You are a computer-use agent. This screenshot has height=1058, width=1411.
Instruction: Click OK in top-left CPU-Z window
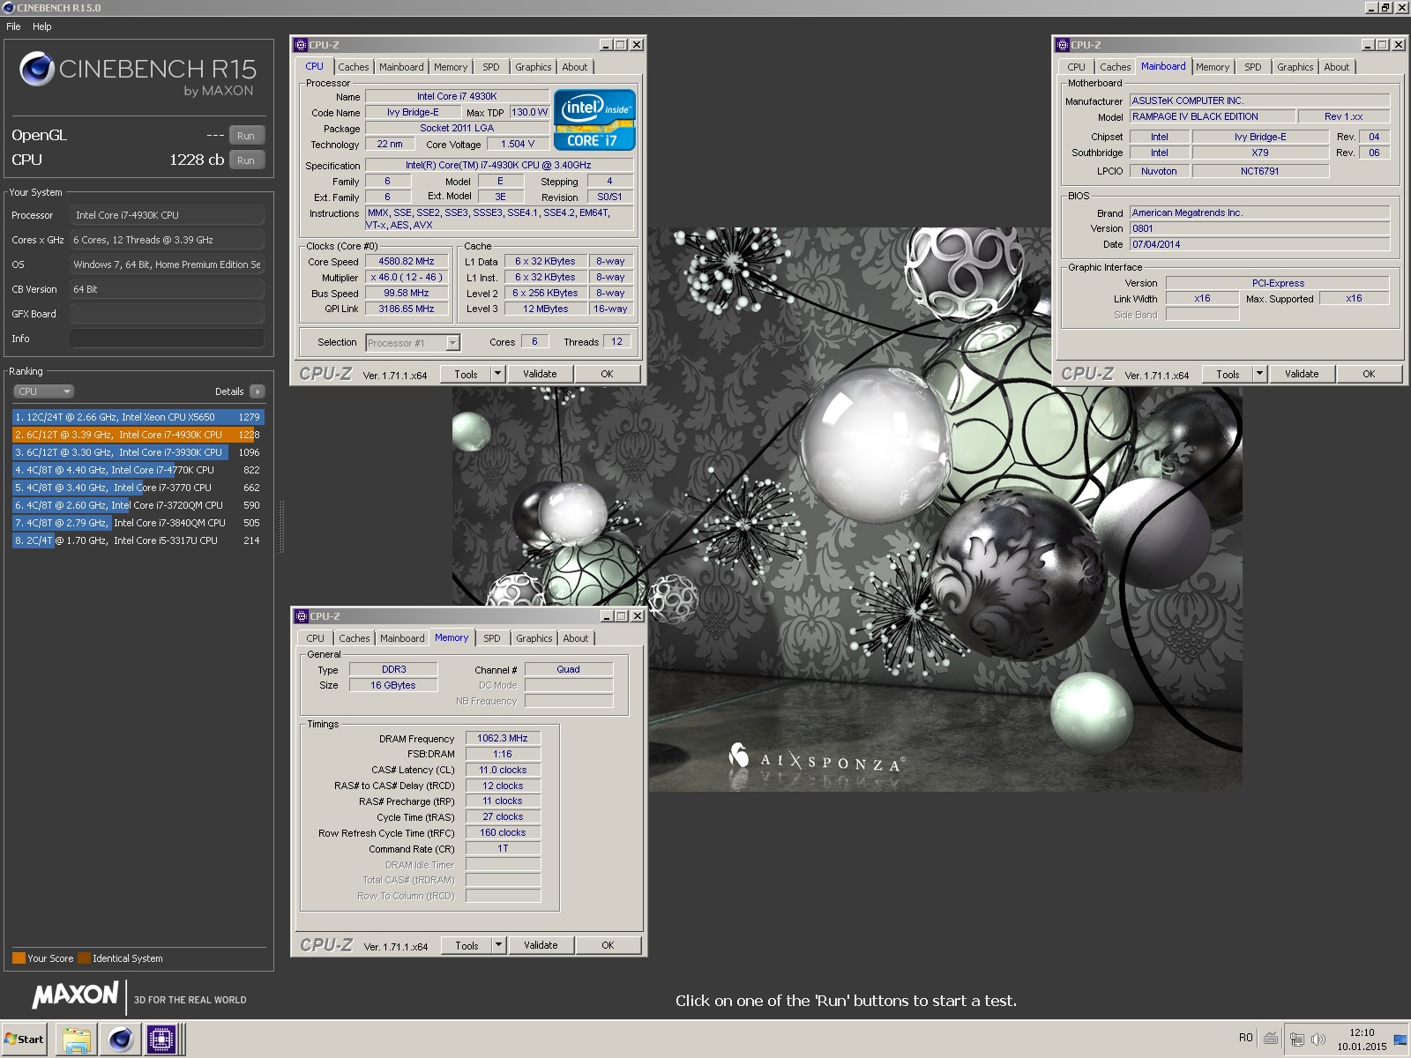(x=607, y=374)
